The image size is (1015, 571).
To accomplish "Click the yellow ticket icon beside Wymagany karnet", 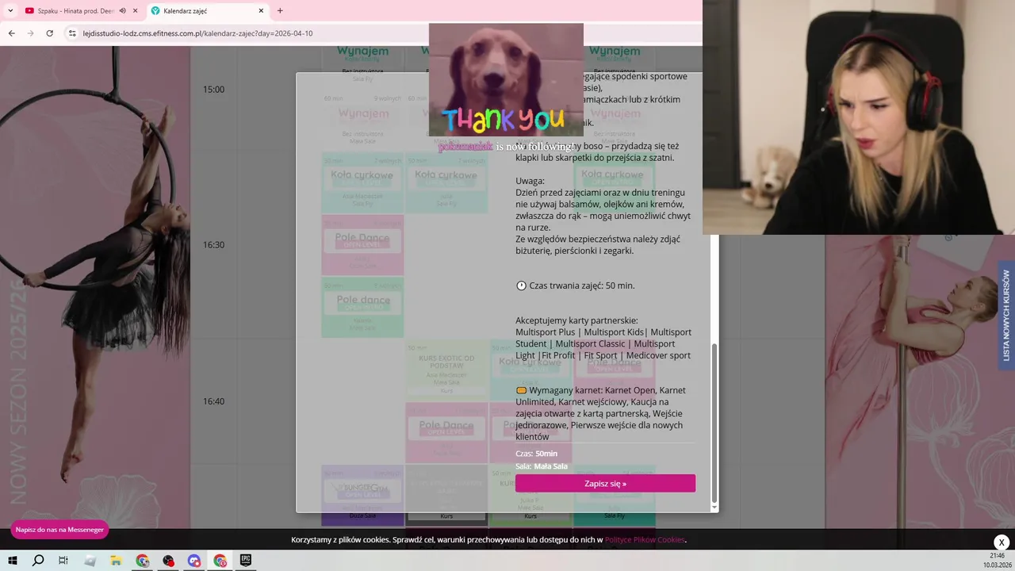I will pos(521,390).
